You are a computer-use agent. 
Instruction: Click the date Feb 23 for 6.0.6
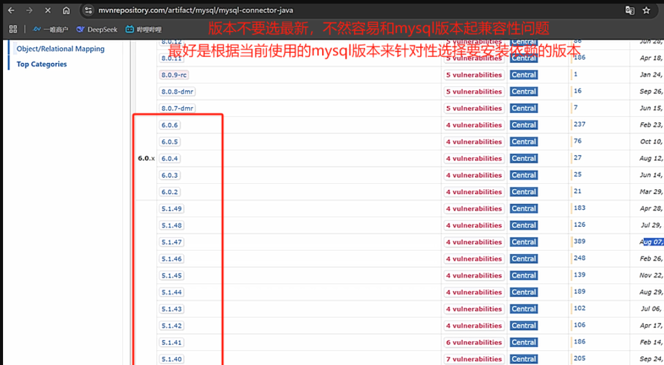(651, 125)
